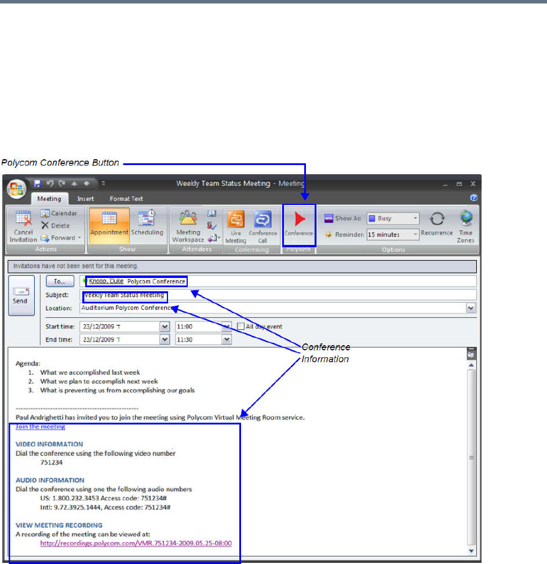The width and height of the screenshot is (547, 564).
Task: Start a Live Meeting
Action: tap(236, 227)
